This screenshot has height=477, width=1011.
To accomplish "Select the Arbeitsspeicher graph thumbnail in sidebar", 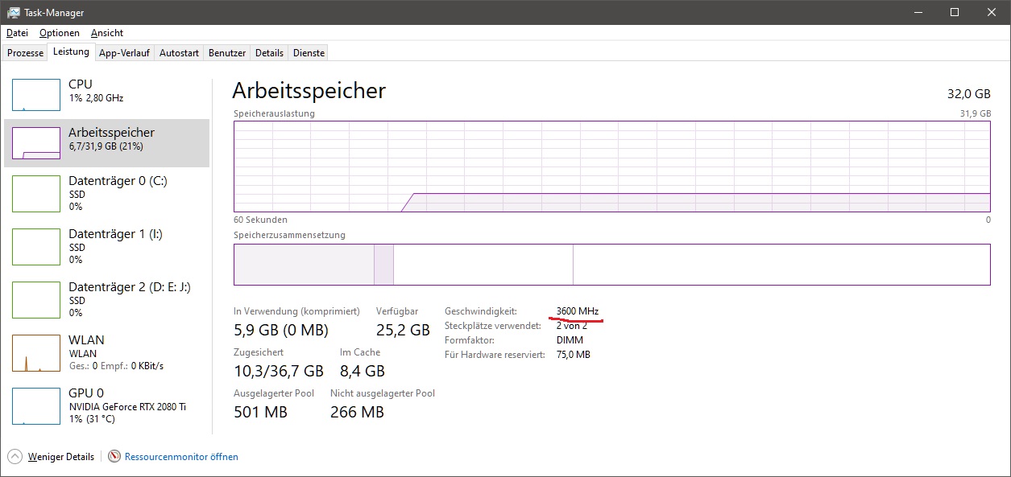I will coord(36,143).
